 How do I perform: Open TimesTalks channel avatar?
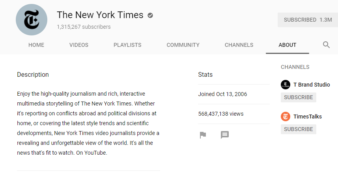(x=286, y=117)
